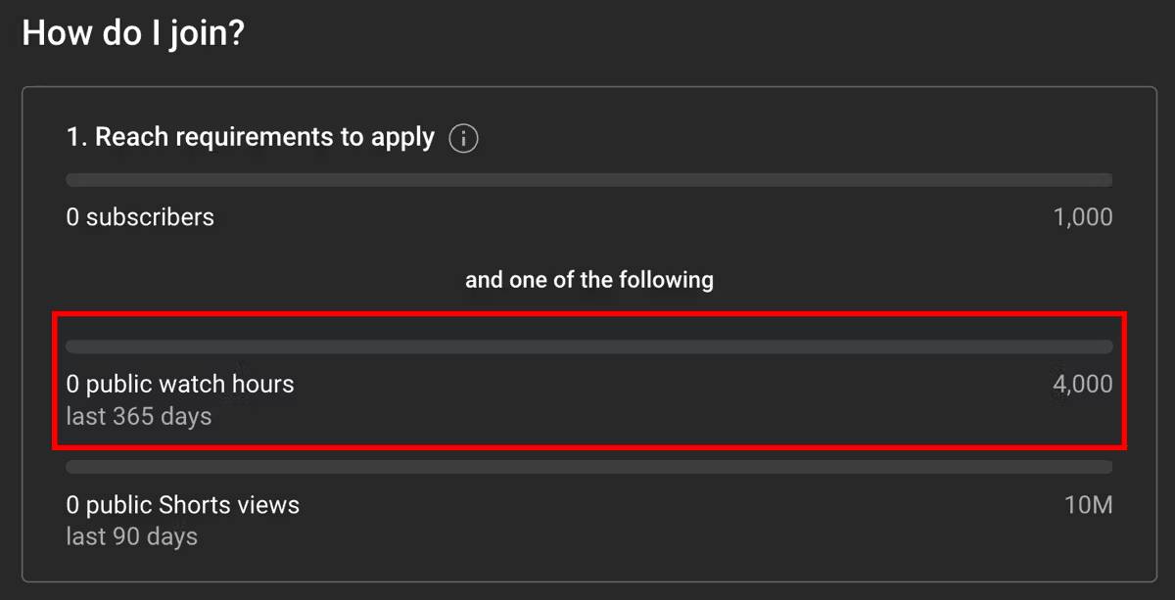Select the '1. Reach requirements to apply' title
This screenshot has width=1175, height=600.
tap(250, 137)
